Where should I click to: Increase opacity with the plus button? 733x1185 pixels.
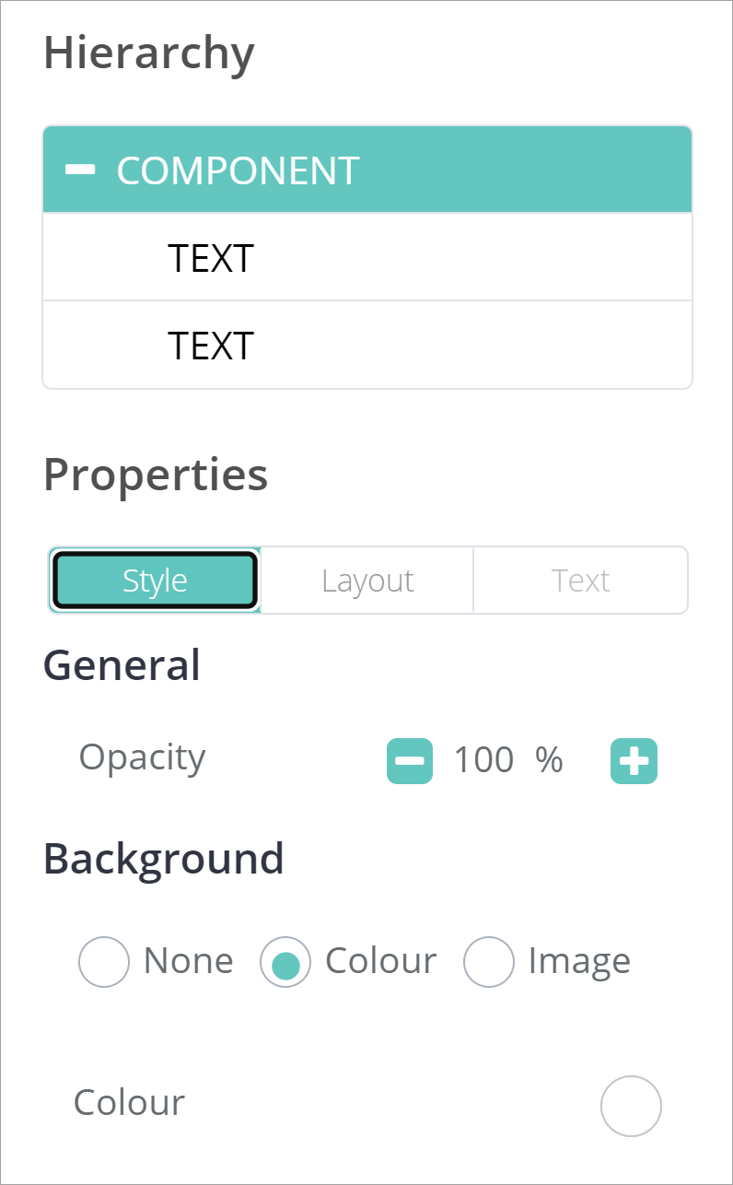click(x=634, y=761)
